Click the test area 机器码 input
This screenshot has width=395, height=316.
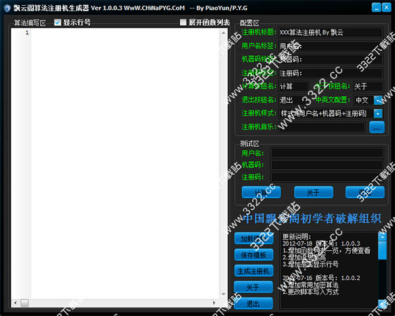327,165
